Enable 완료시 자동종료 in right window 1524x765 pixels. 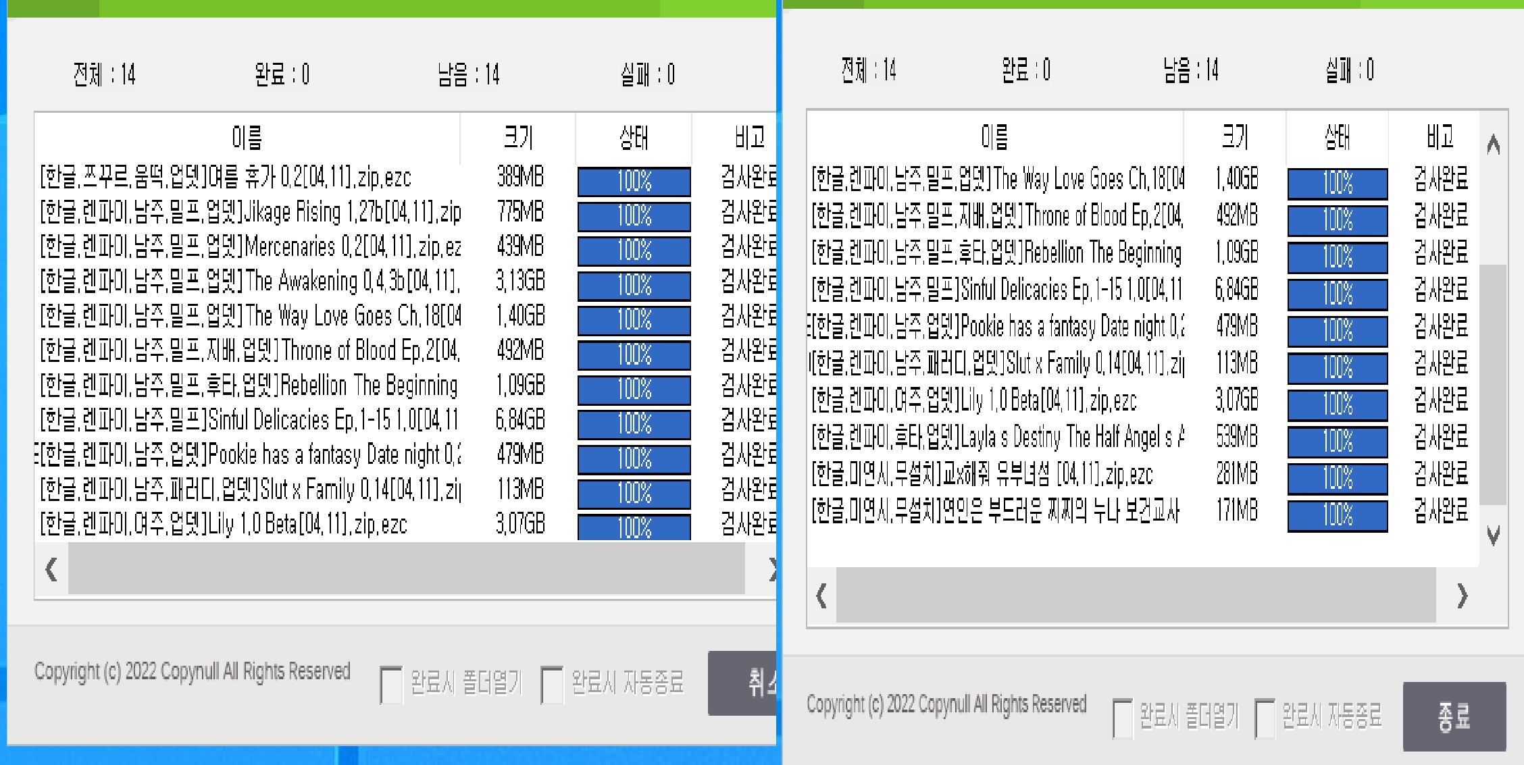(x=1265, y=718)
